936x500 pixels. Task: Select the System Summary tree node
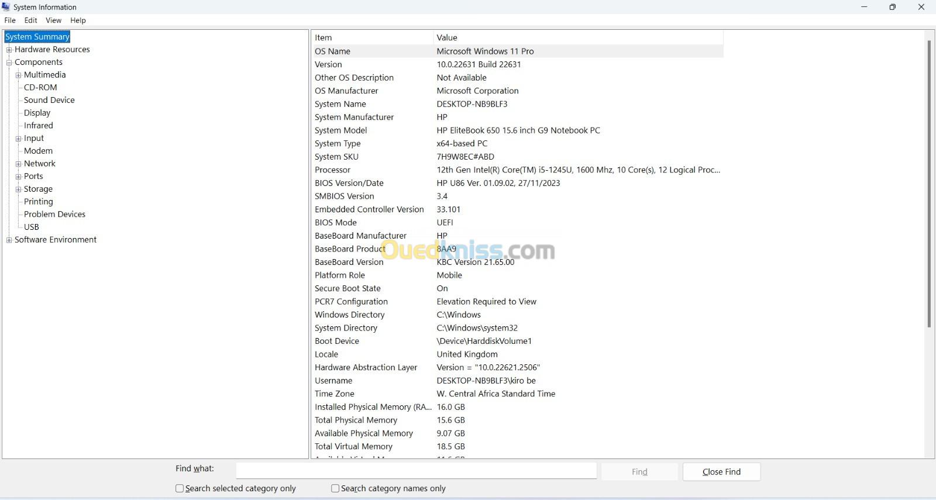[37, 37]
